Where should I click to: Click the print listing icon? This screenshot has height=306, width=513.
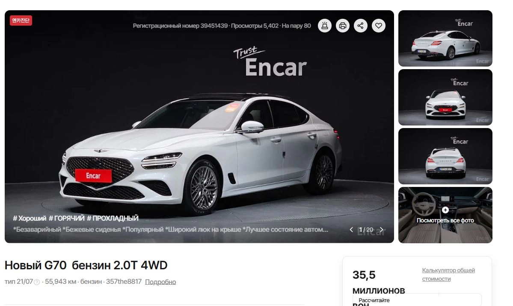point(343,26)
